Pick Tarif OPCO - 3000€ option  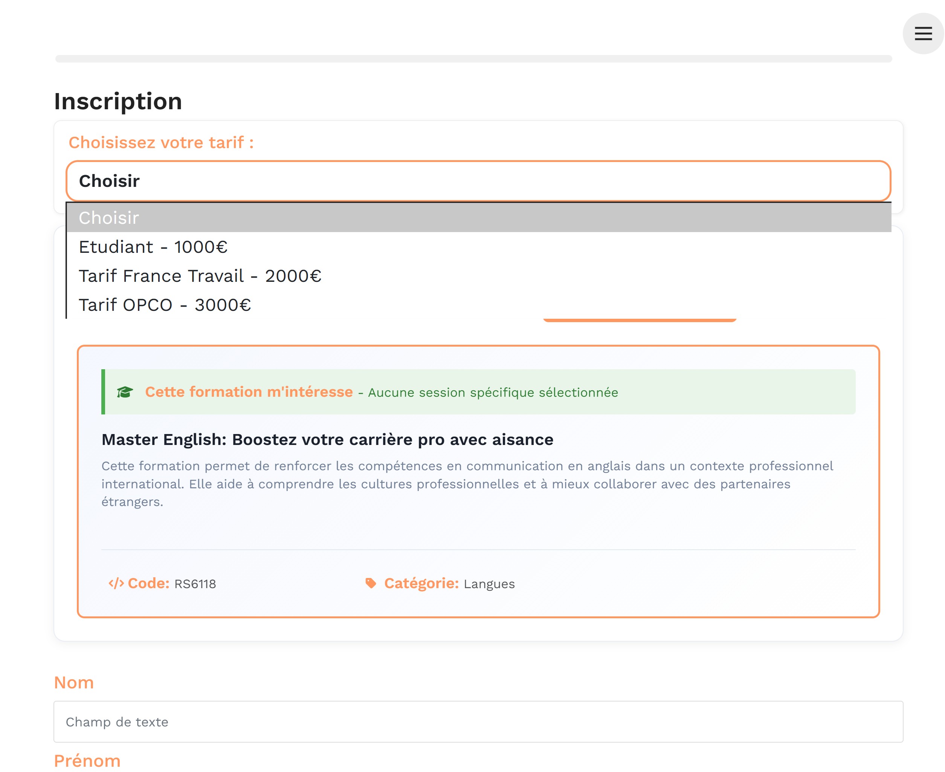pos(165,305)
